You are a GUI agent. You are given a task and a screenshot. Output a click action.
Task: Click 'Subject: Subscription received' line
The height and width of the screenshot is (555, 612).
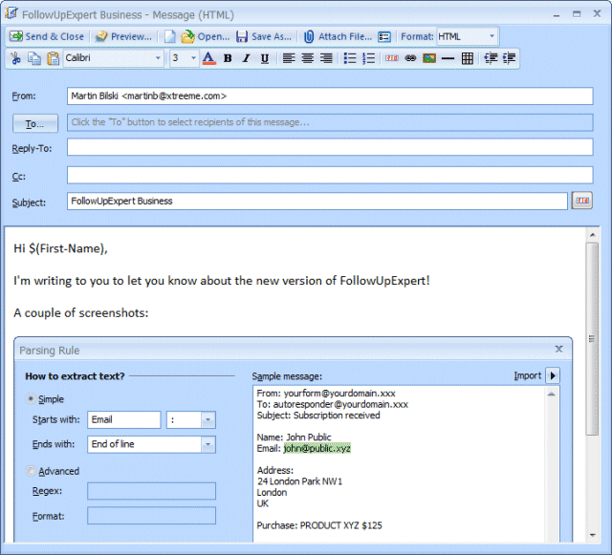(318, 416)
